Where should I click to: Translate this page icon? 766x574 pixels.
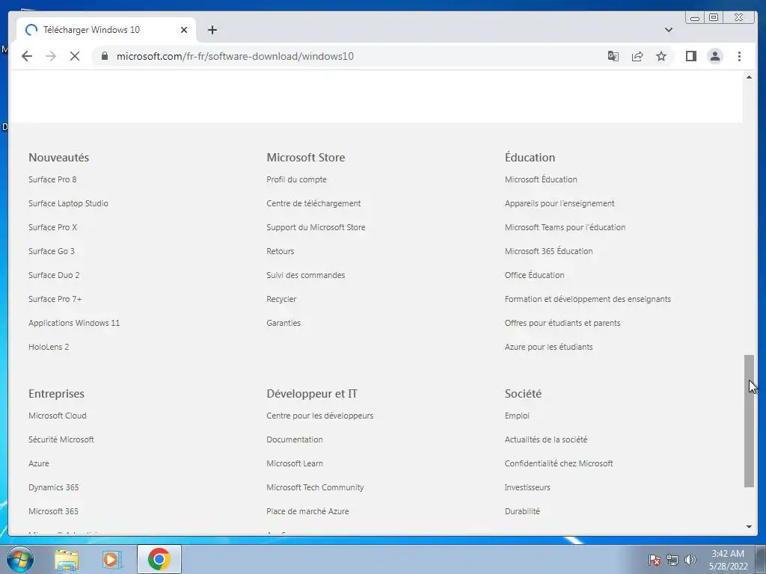click(x=613, y=56)
